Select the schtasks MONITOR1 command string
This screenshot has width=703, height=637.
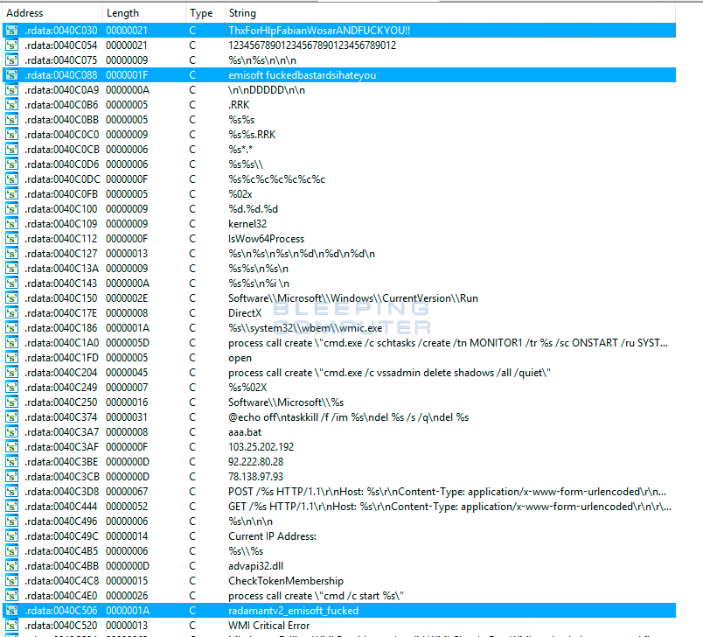tap(449, 343)
